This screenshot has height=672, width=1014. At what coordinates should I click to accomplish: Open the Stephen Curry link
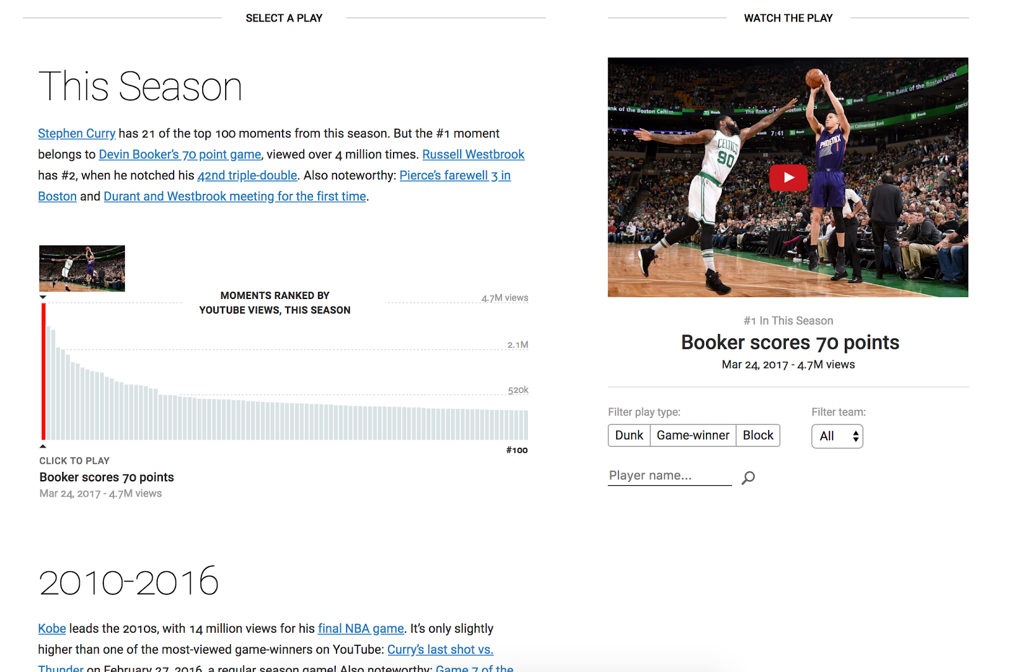(77, 134)
